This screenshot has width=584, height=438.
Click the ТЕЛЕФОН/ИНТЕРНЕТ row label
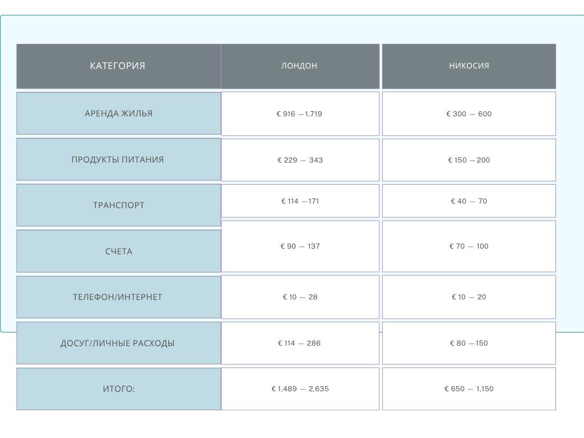(x=118, y=297)
